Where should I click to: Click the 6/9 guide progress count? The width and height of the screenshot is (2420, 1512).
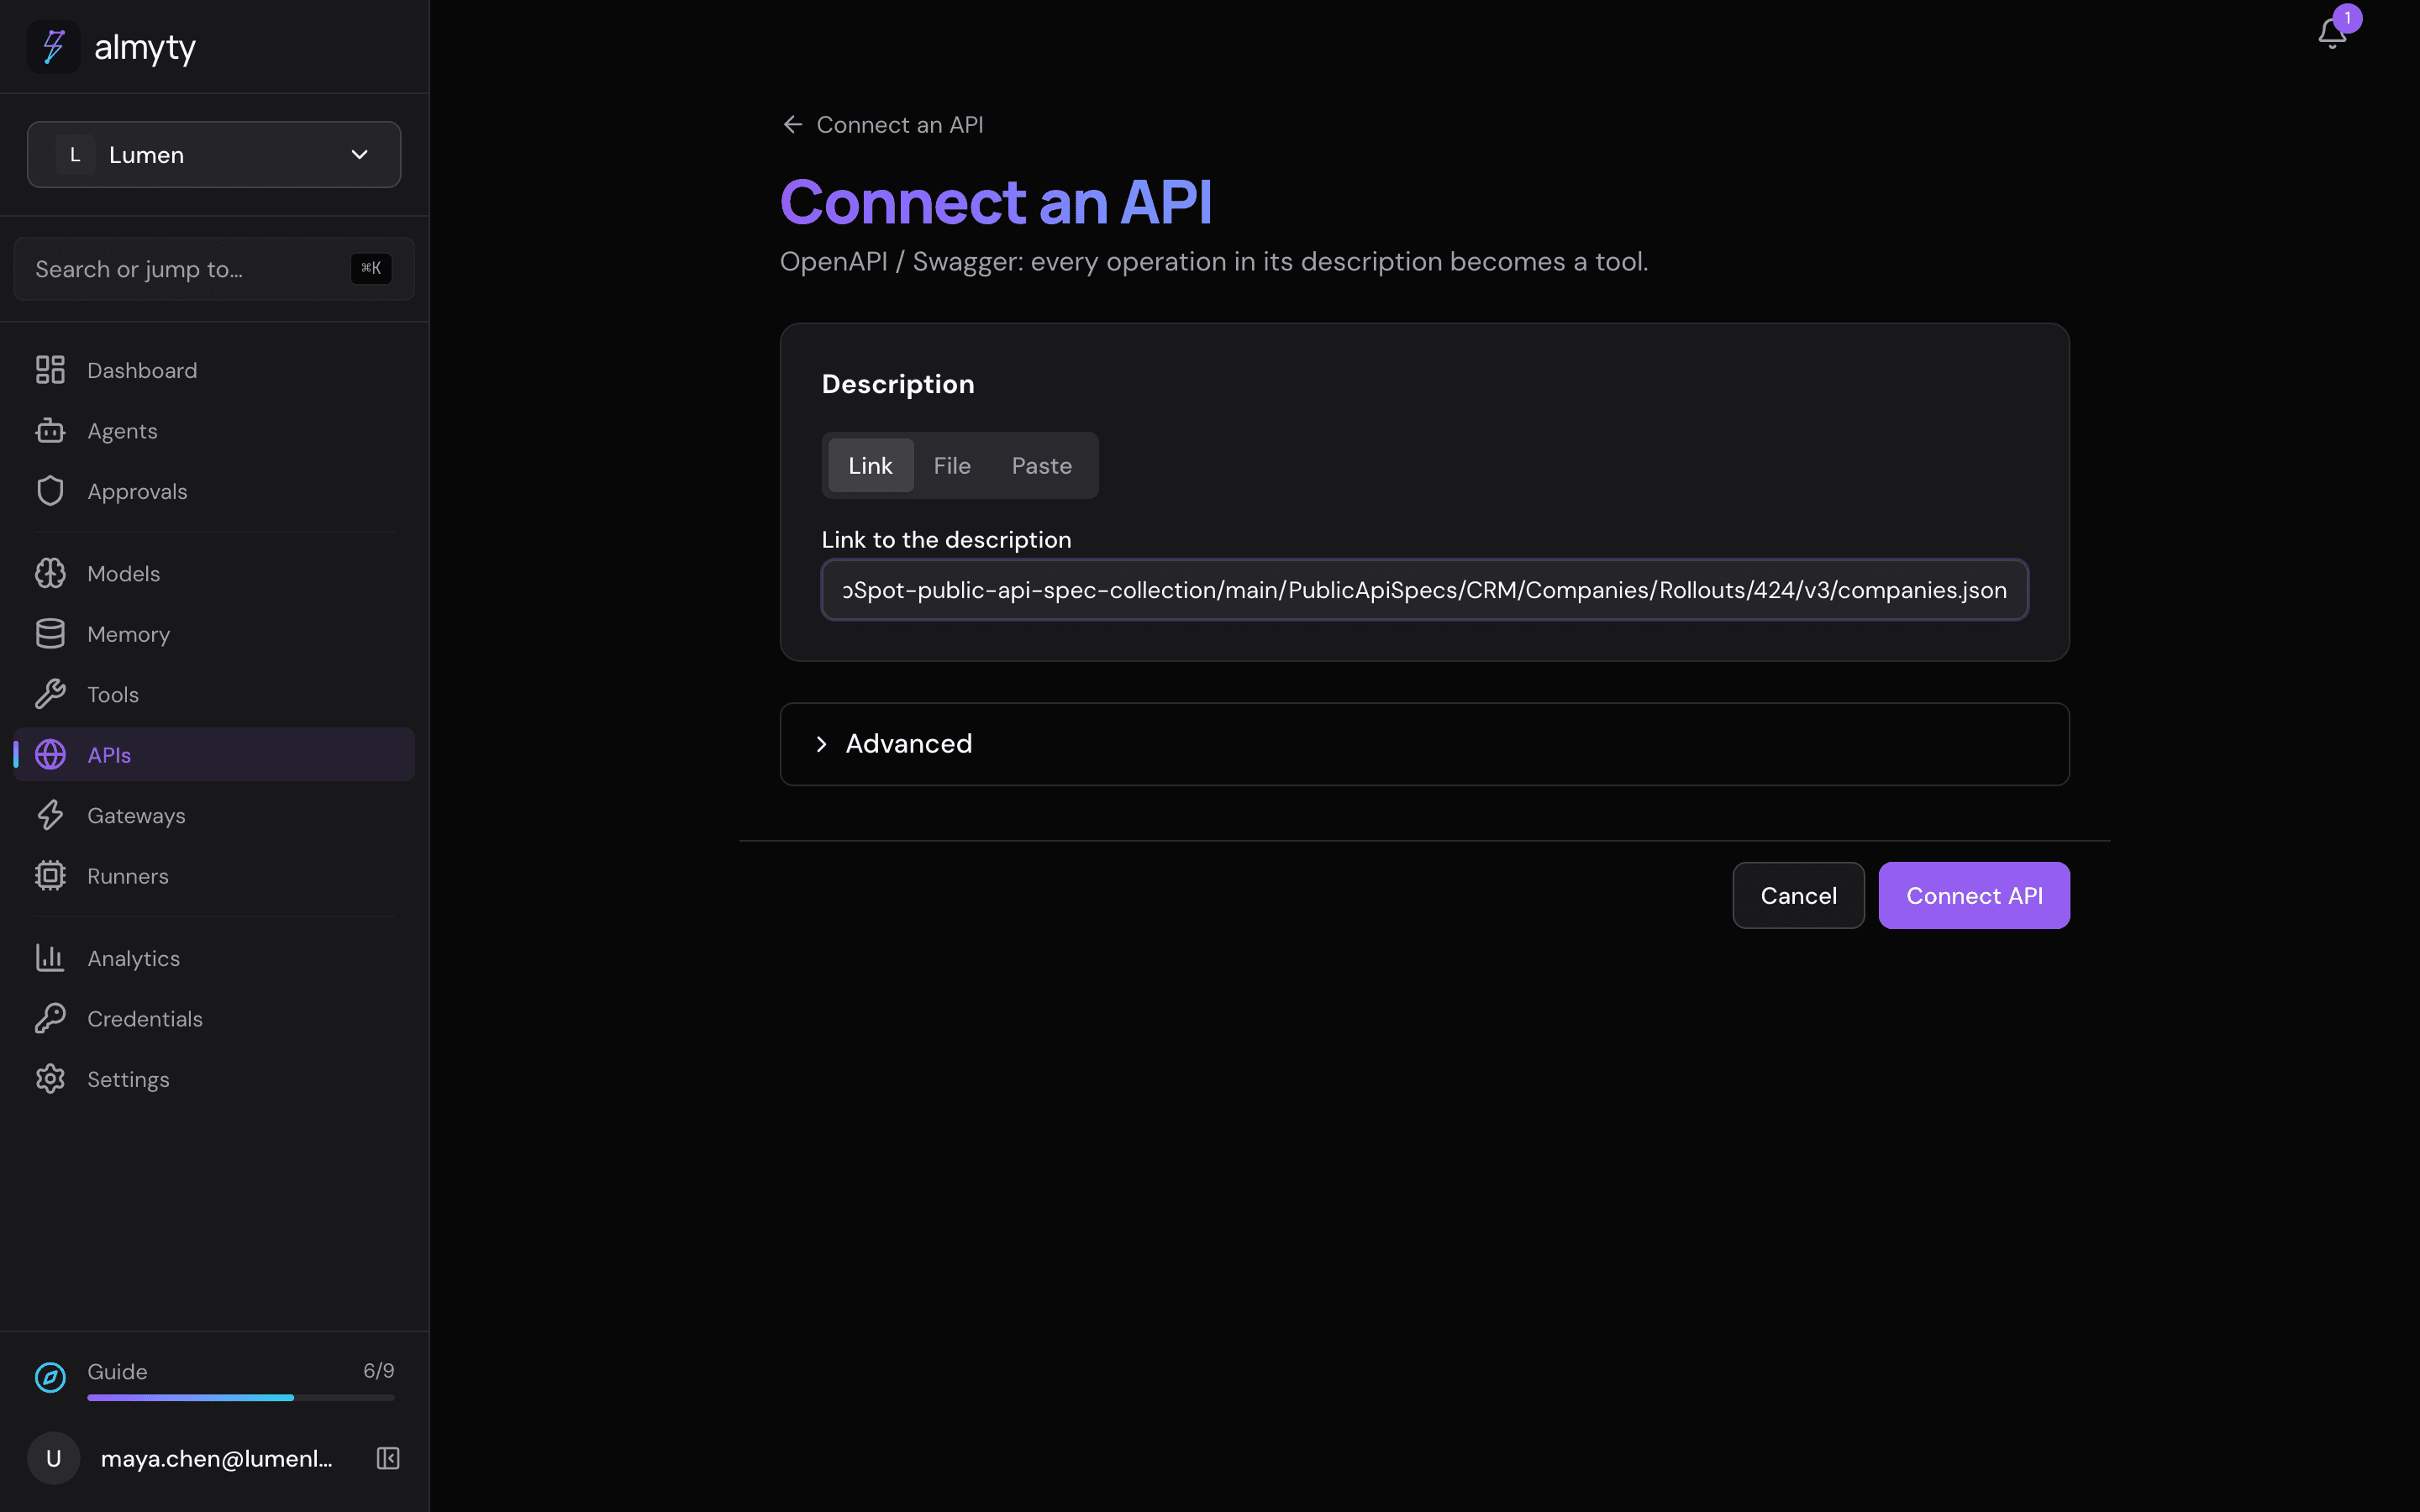pos(379,1371)
